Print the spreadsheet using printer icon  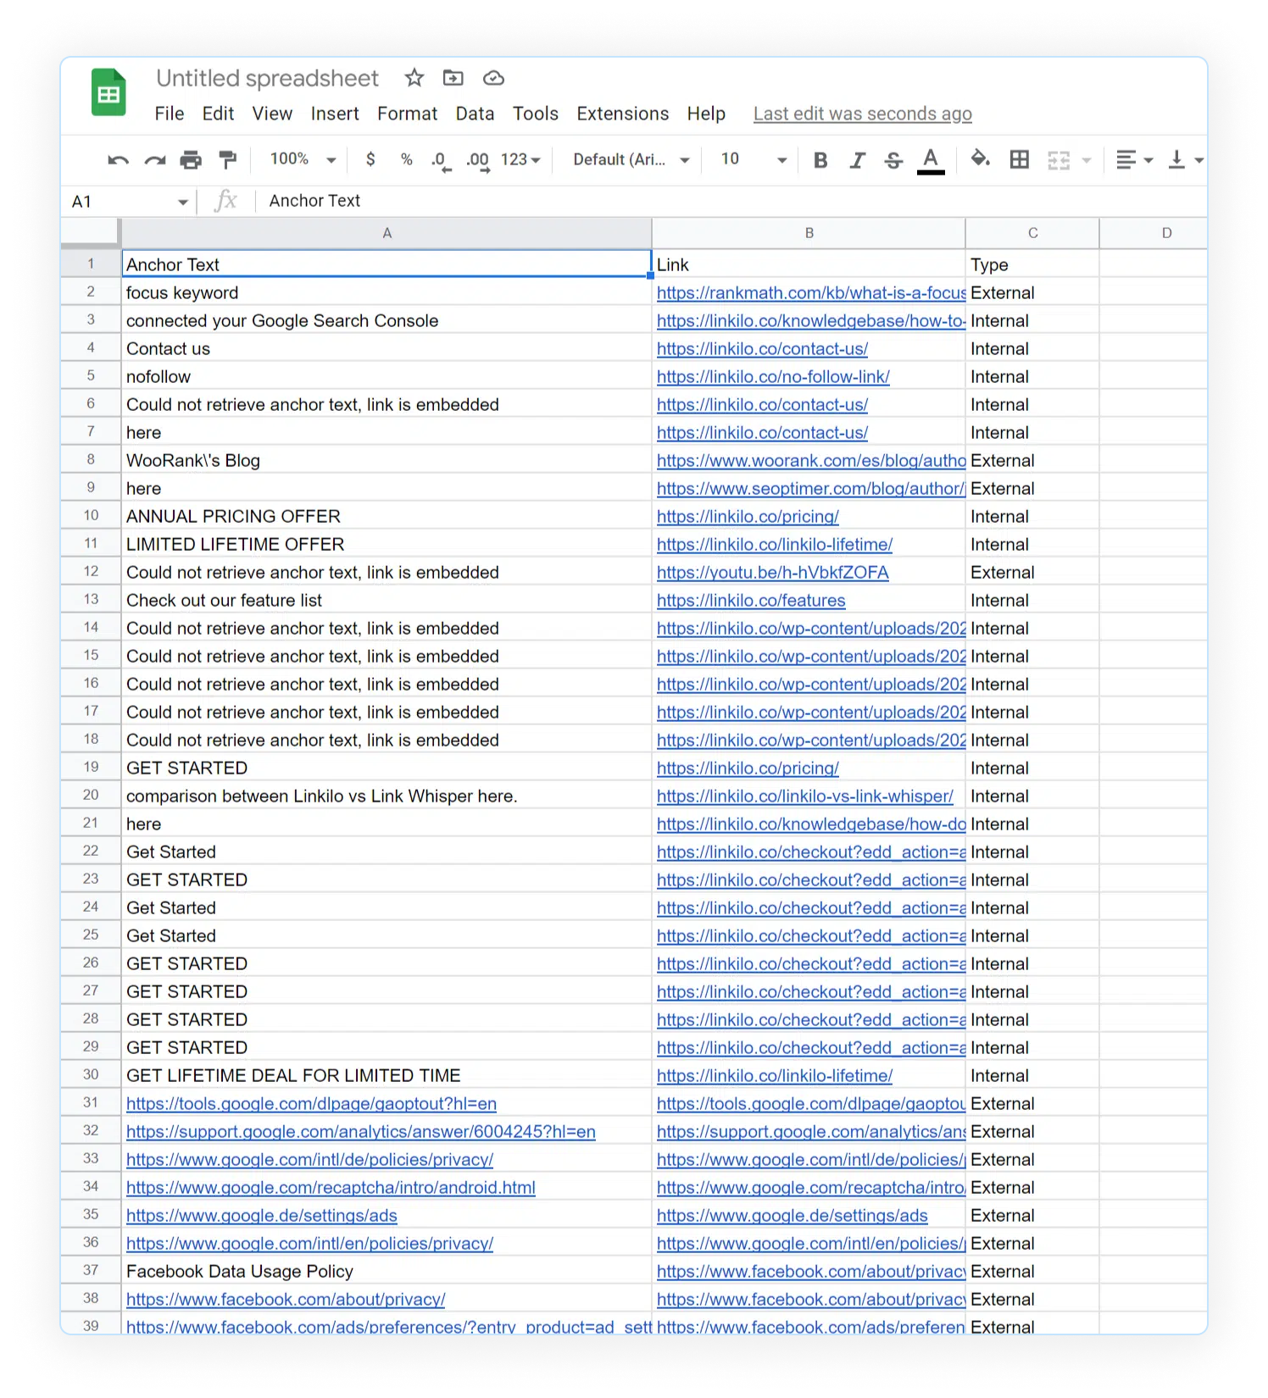click(x=191, y=160)
